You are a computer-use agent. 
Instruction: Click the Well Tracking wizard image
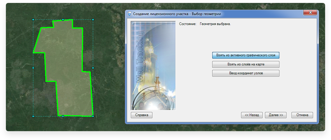tap(153, 65)
